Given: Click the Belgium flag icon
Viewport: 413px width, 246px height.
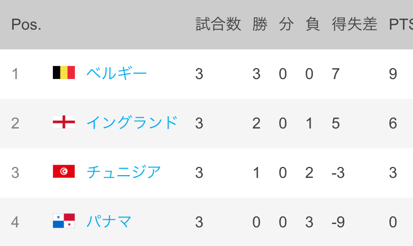Looking at the screenshot, I should pyautogui.click(x=64, y=72).
